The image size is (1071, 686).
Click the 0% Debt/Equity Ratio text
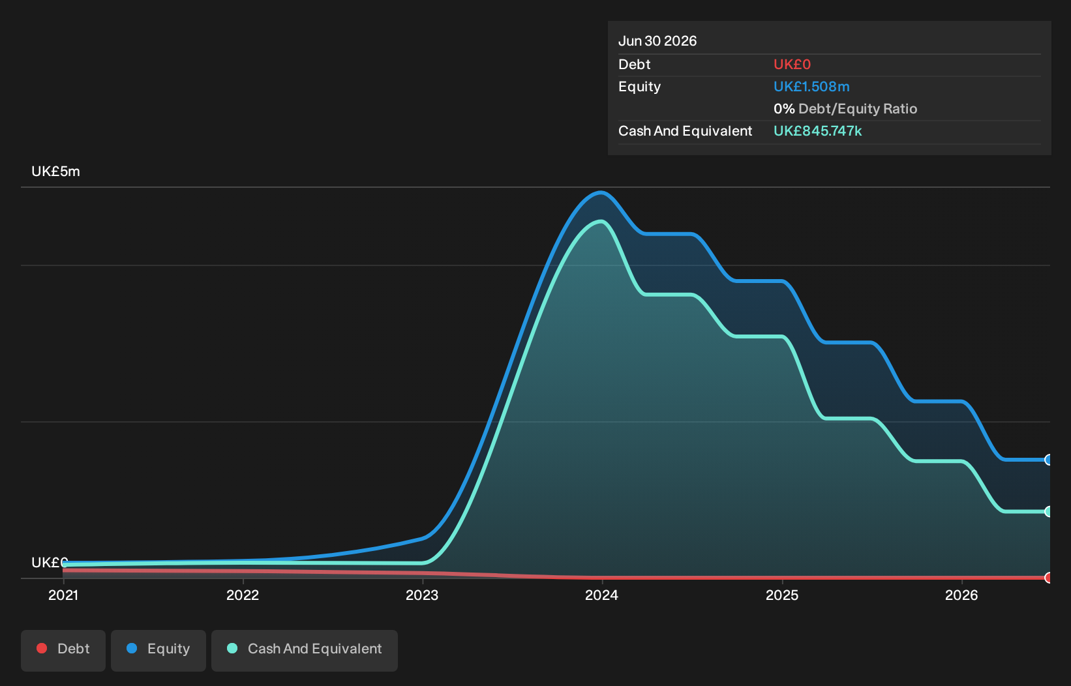point(845,109)
